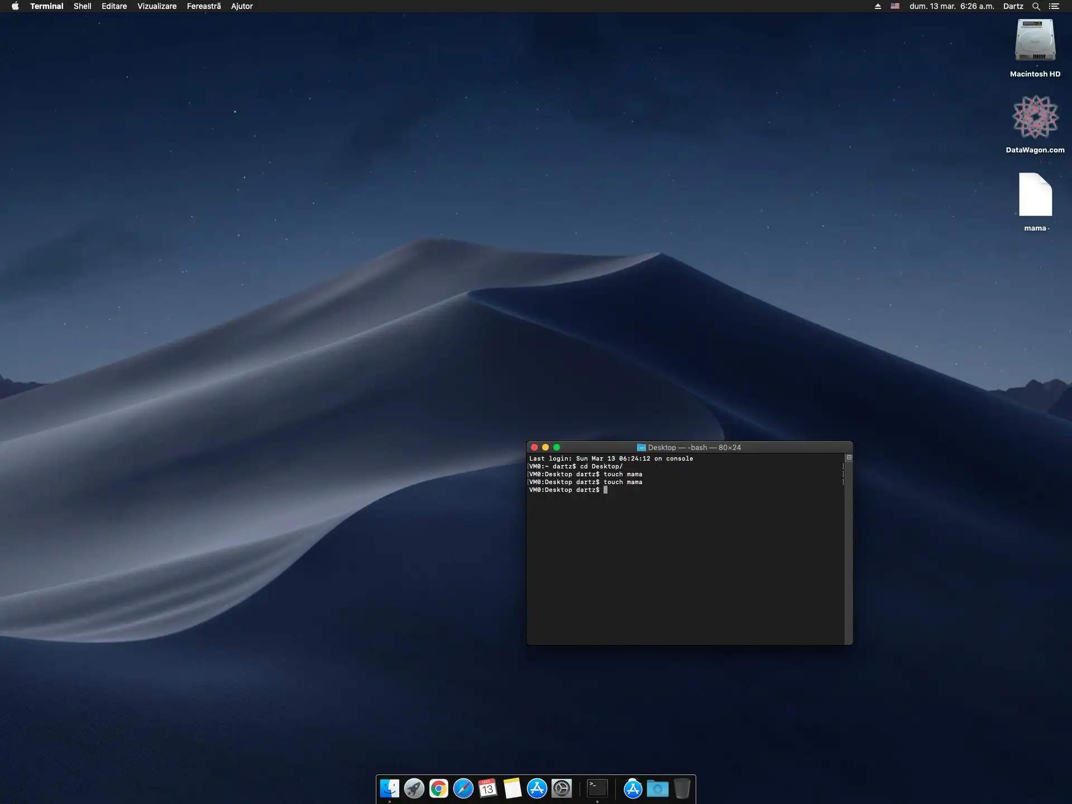Open the Fereastră menu
The width and height of the screenshot is (1072, 804).
coord(204,6)
